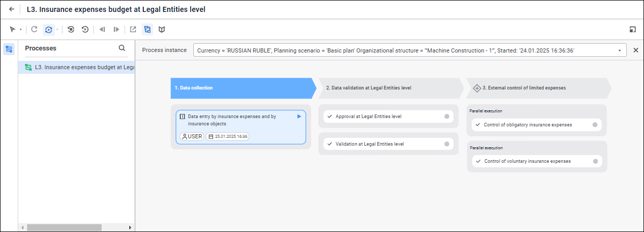Viewport: 644px width, 232px height.
Task: Click the back arrow beside the title
Action: pos(11,9)
